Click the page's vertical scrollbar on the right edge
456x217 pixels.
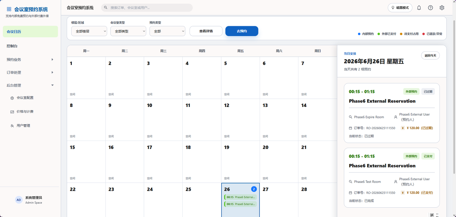point(454,97)
